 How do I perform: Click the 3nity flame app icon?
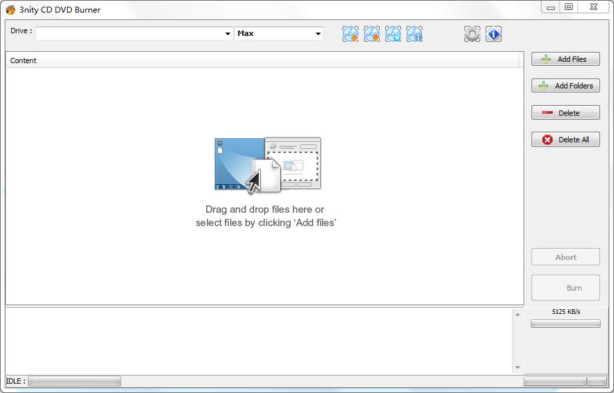pyautogui.click(x=10, y=10)
